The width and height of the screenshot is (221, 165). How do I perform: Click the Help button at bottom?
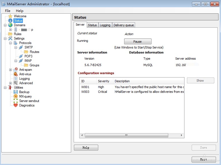point(86,147)
